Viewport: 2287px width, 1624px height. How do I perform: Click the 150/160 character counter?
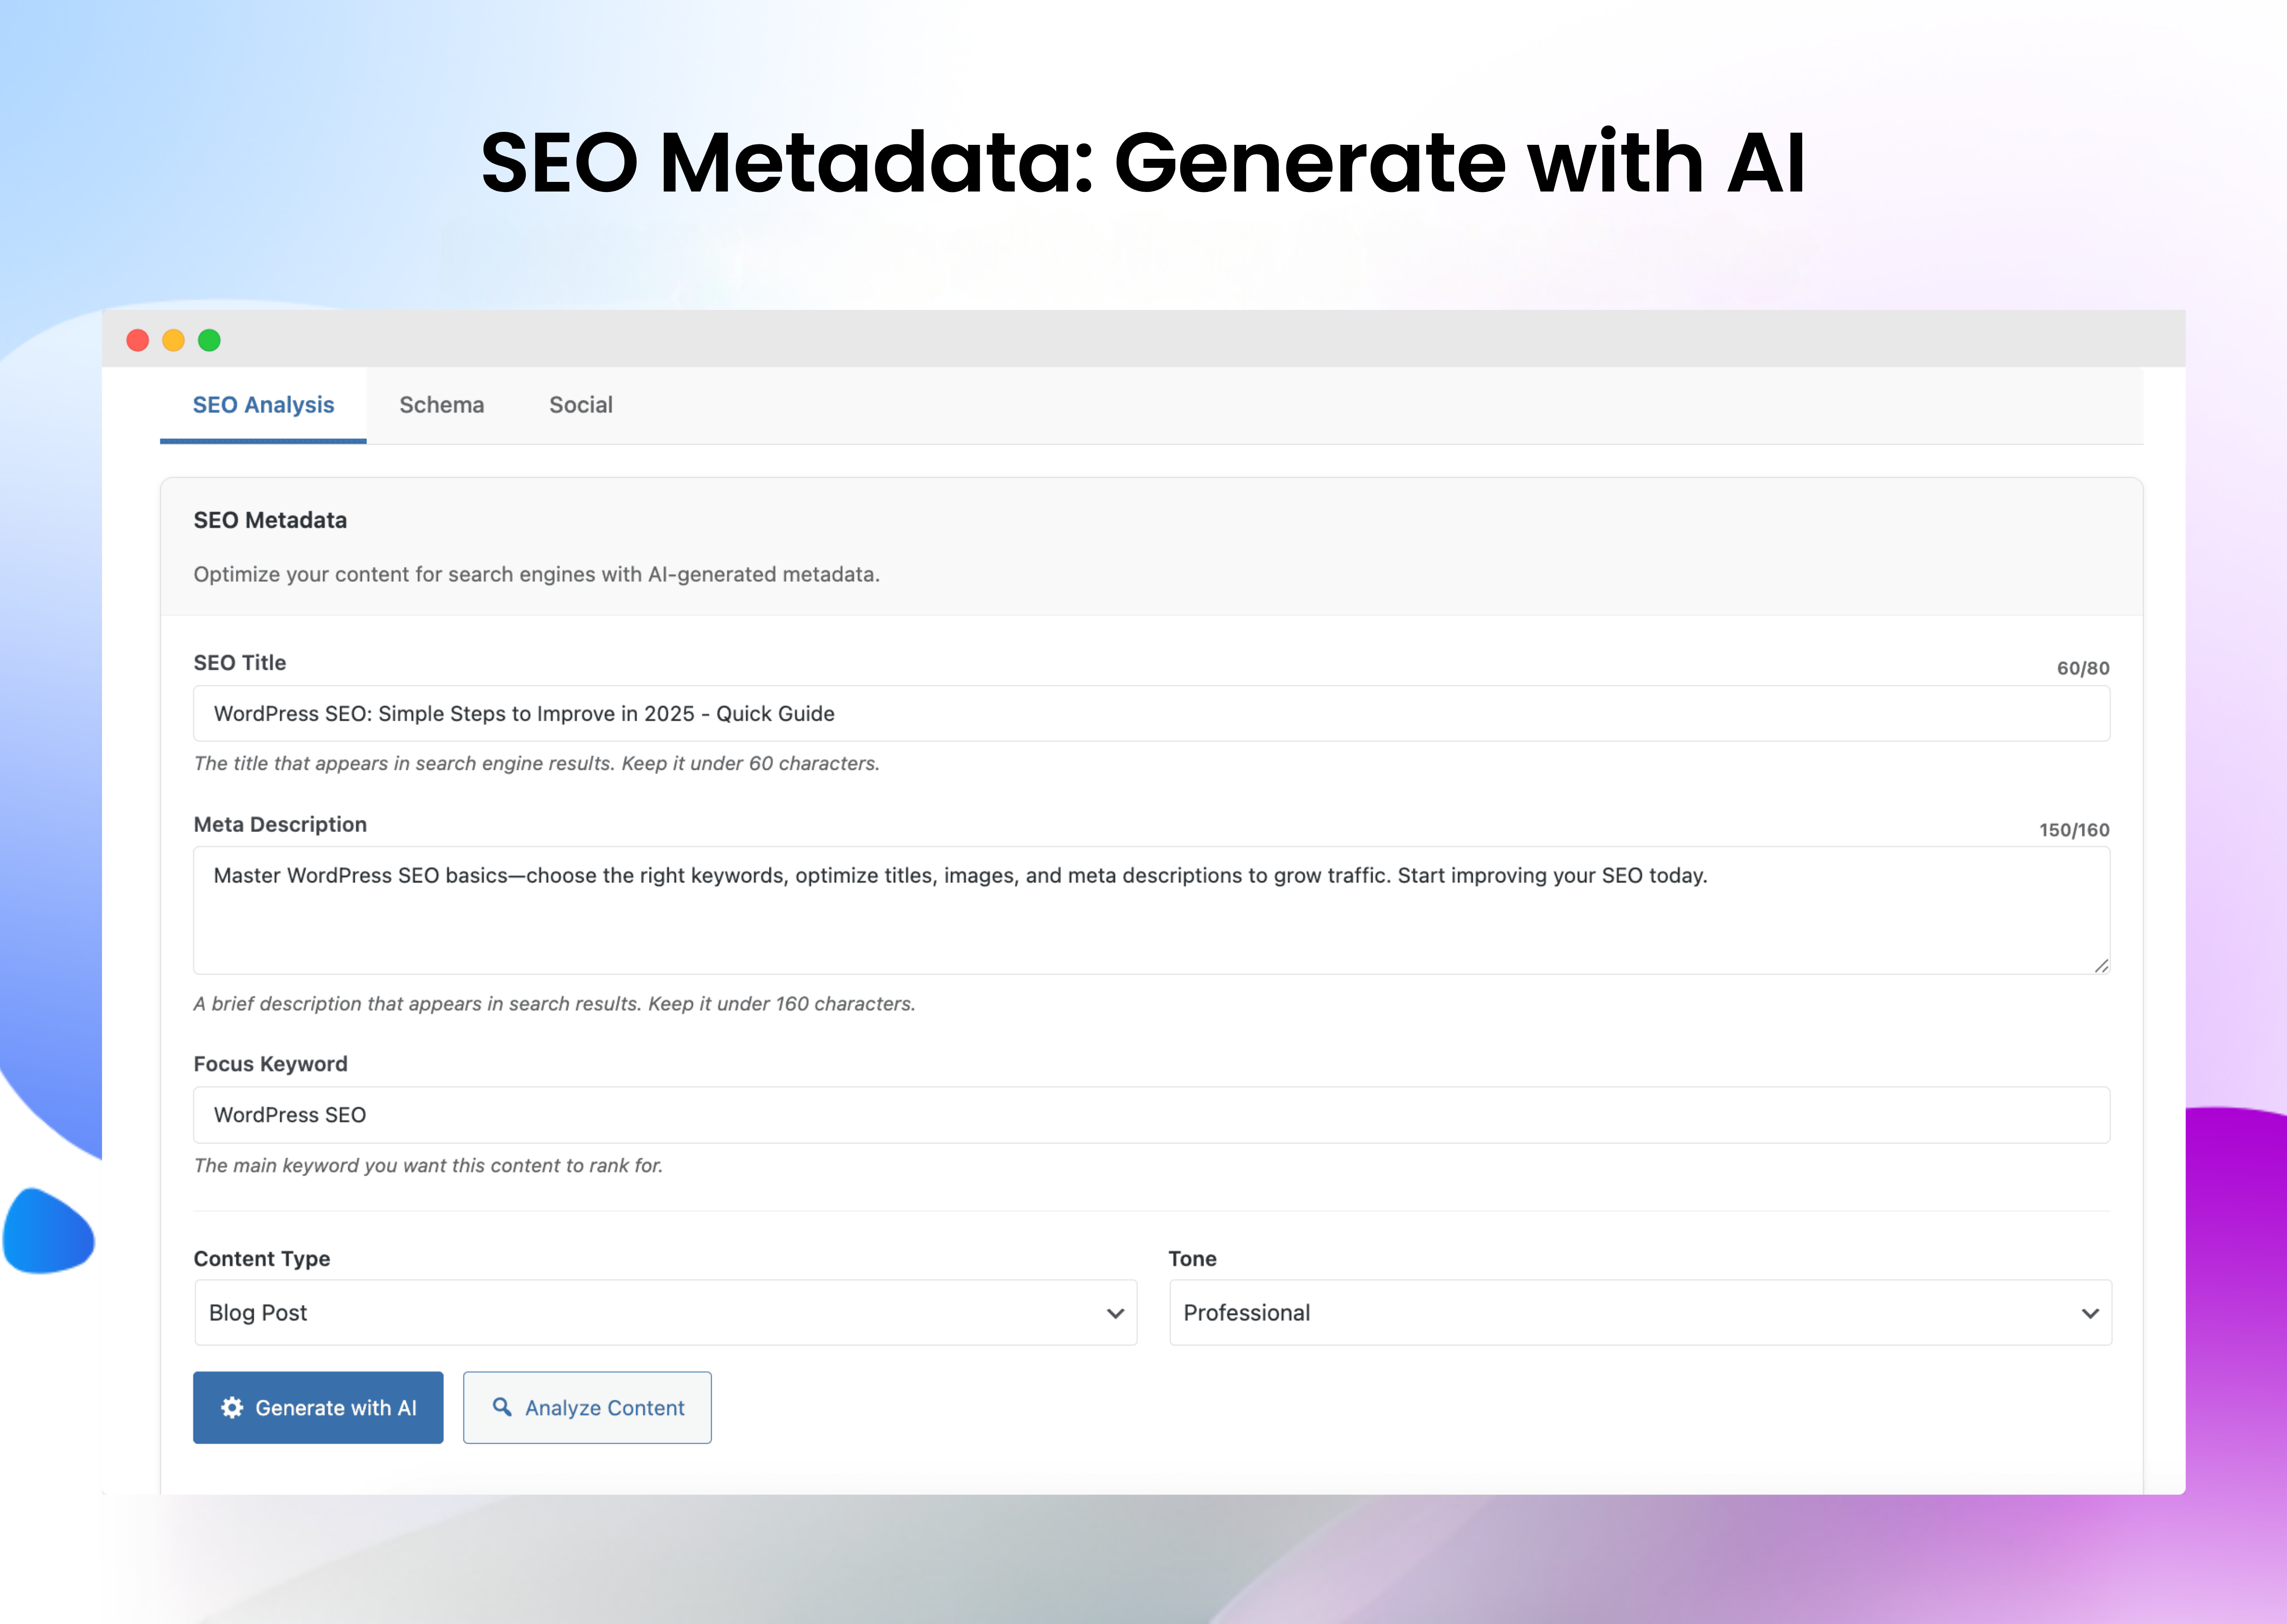pos(2073,829)
